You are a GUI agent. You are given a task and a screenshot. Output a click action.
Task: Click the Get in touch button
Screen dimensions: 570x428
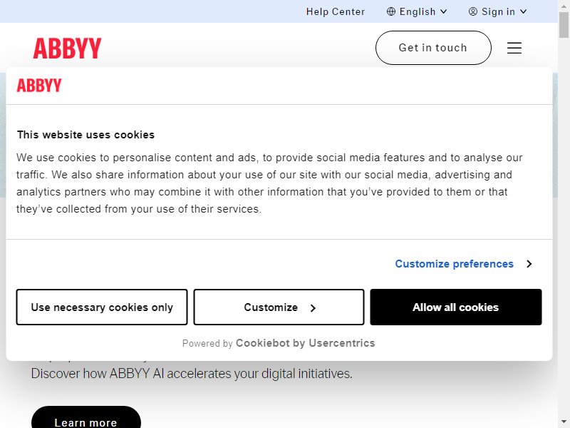tap(433, 48)
